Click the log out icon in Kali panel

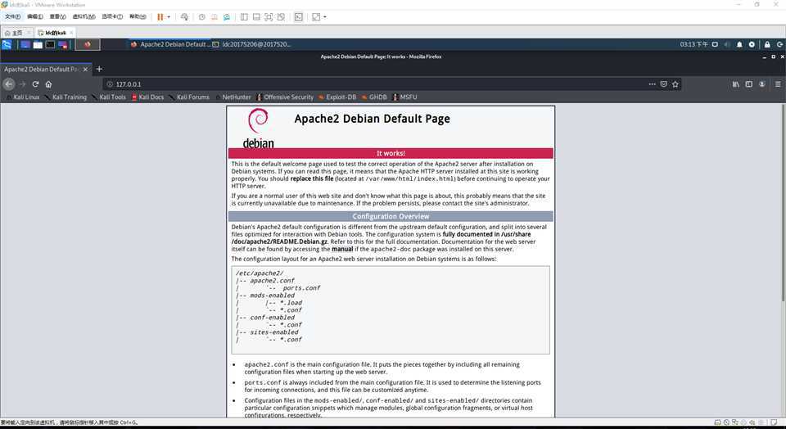click(x=779, y=44)
